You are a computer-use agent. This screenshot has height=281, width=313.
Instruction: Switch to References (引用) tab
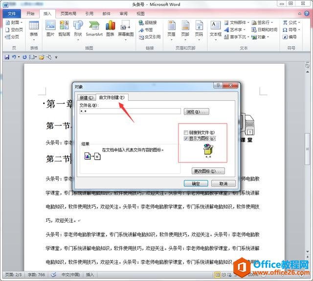click(89, 14)
